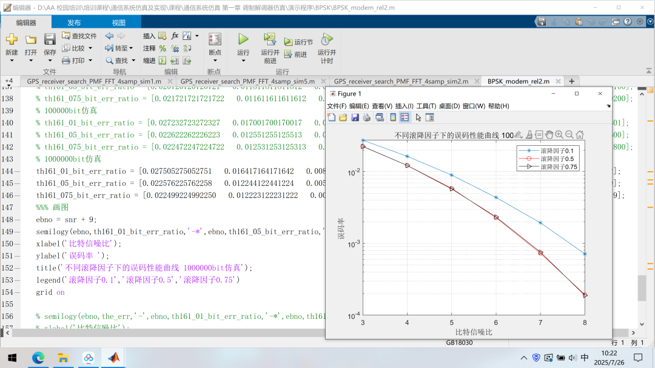The width and height of the screenshot is (655, 368).
Task: Open Microsoft Edge from the taskbar
Action: point(39,358)
